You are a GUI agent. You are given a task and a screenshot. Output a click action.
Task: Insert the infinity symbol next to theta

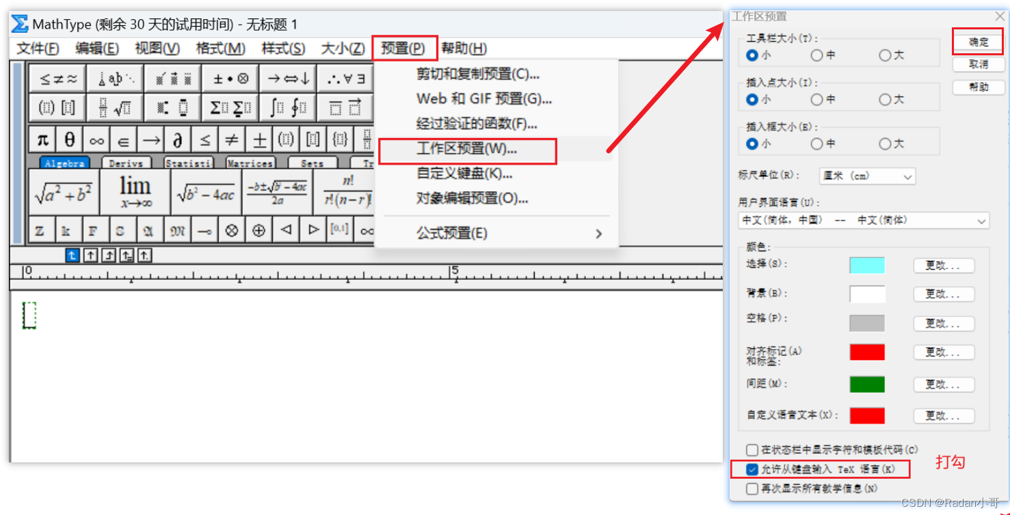pos(96,139)
